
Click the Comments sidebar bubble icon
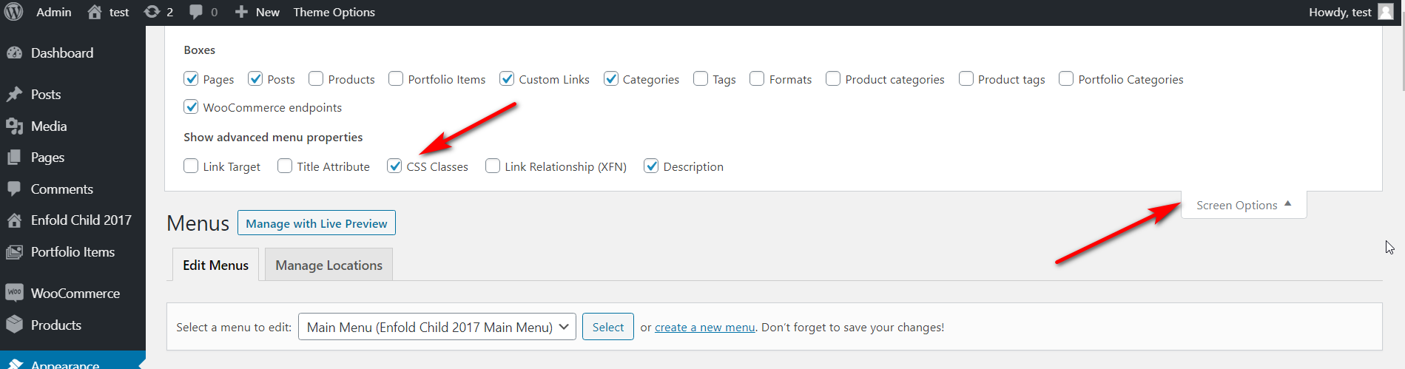click(x=14, y=189)
